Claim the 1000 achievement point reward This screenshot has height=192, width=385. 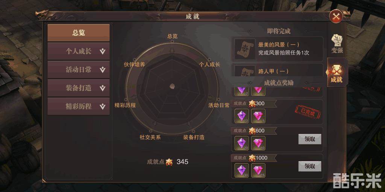310,166
